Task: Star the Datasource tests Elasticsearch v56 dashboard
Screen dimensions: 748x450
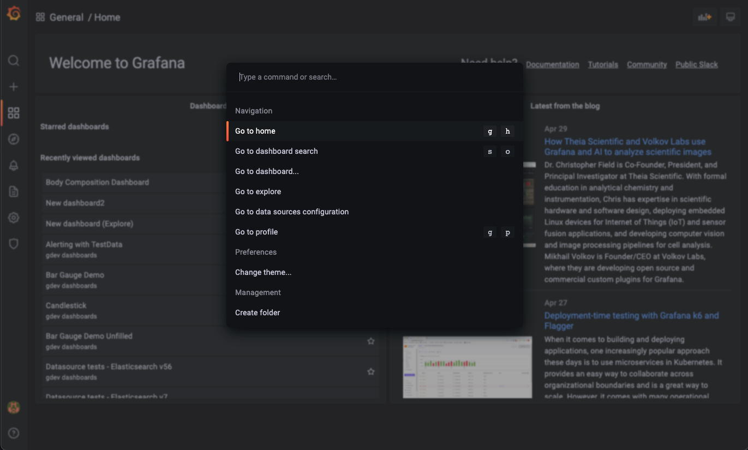Action: click(371, 371)
